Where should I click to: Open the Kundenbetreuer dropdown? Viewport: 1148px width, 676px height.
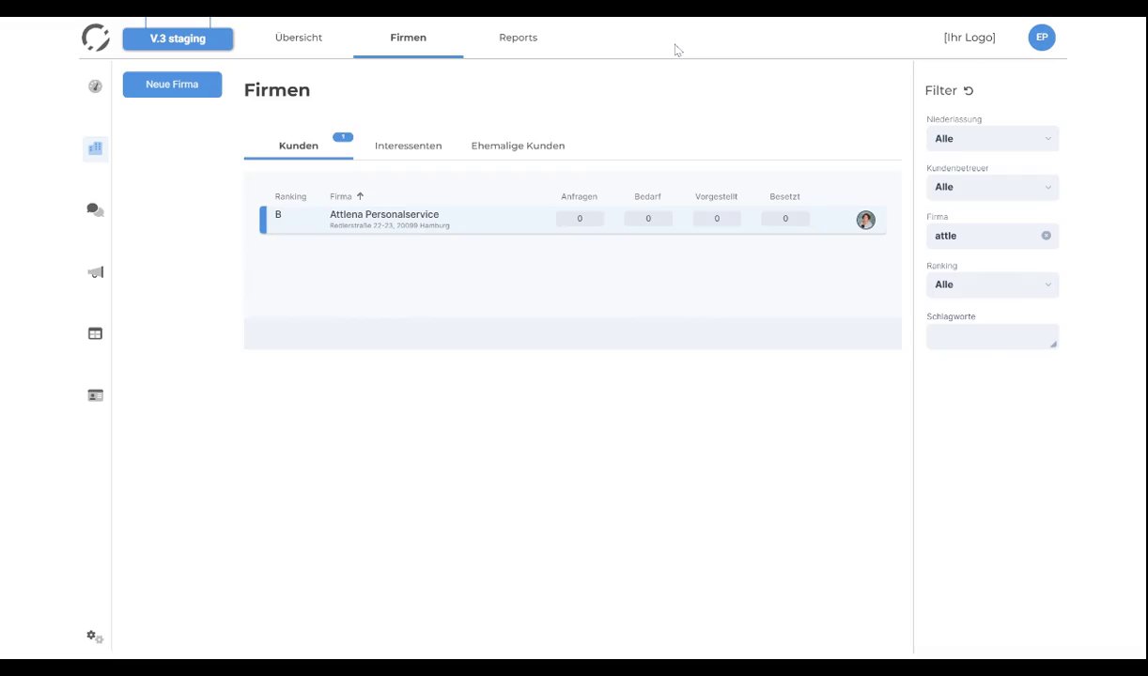tap(992, 187)
